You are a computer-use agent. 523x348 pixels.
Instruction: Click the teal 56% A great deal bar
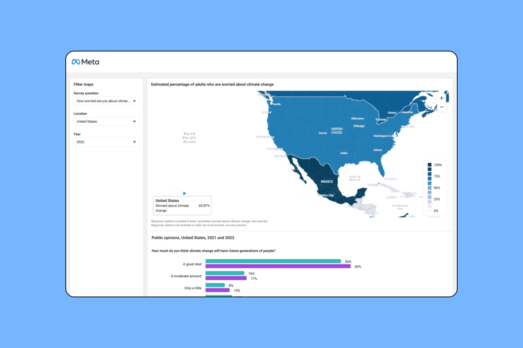273,261
